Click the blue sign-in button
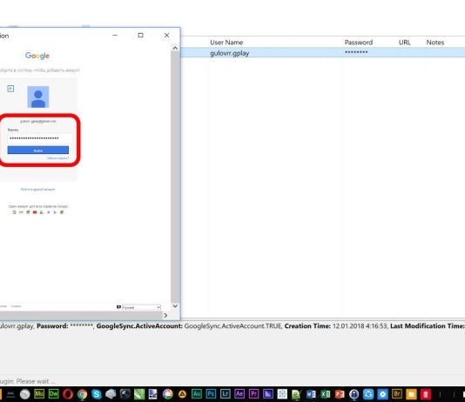Screen dimensions: 465x402 pos(38,151)
